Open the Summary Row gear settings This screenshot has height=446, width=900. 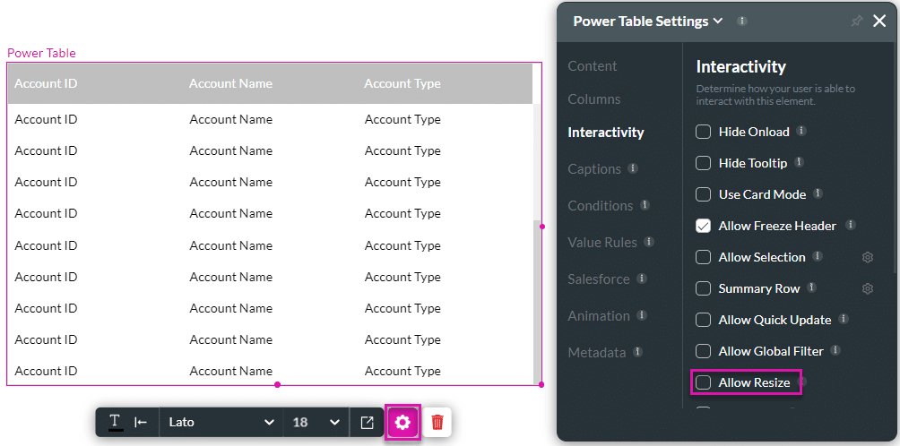(868, 289)
